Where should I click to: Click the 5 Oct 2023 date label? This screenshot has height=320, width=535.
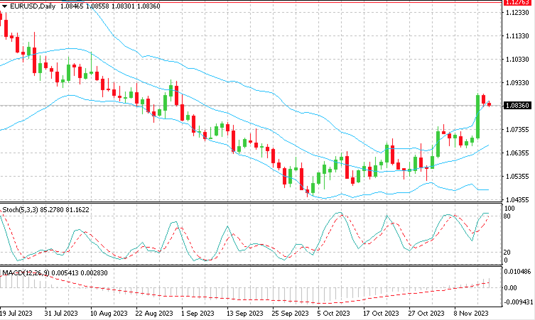[334, 313]
